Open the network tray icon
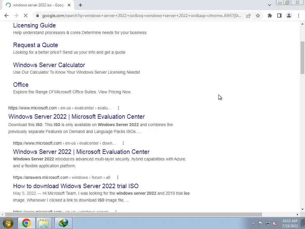 pos(268,223)
